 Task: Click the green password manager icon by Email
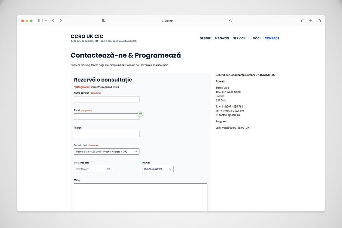click(x=140, y=113)
